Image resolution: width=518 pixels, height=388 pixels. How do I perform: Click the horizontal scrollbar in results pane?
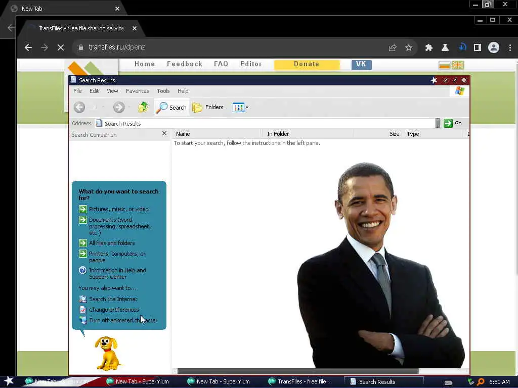point(298,371)
